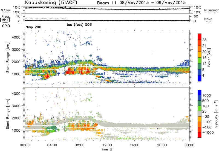Click the '-1000' velocity scale value
Image resolution: width=219 pixels, height=151 pixels.
[208, 132]
